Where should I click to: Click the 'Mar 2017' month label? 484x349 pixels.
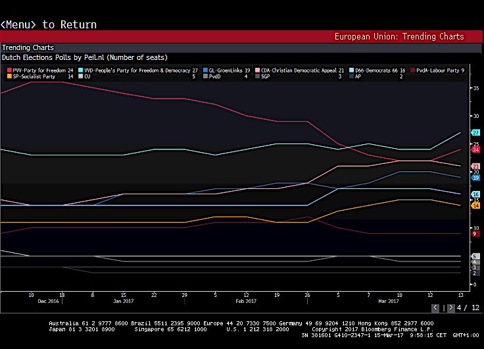point(388,301)
